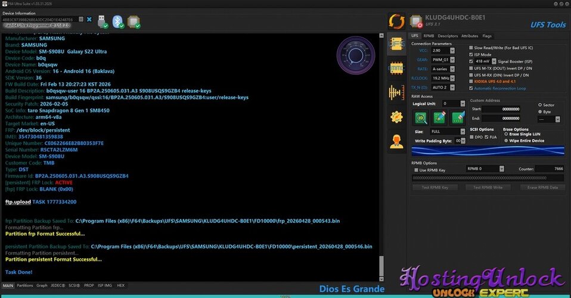Toggle the Signal Booster (ISP) checkbox
The image size is (571, 298).
[471, 61]
